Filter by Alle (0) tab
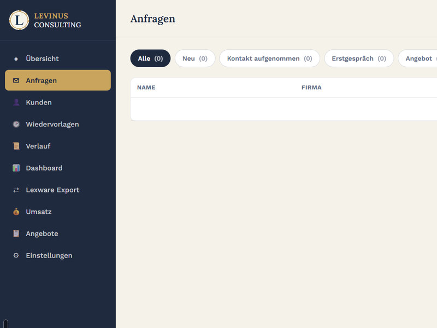Screen dimensions: 437x328 pyautogui.click(x=151, y=58)
